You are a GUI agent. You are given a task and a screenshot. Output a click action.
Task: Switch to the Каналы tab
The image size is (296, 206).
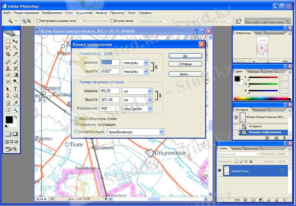pyautogui.click(x=236, y=149)
